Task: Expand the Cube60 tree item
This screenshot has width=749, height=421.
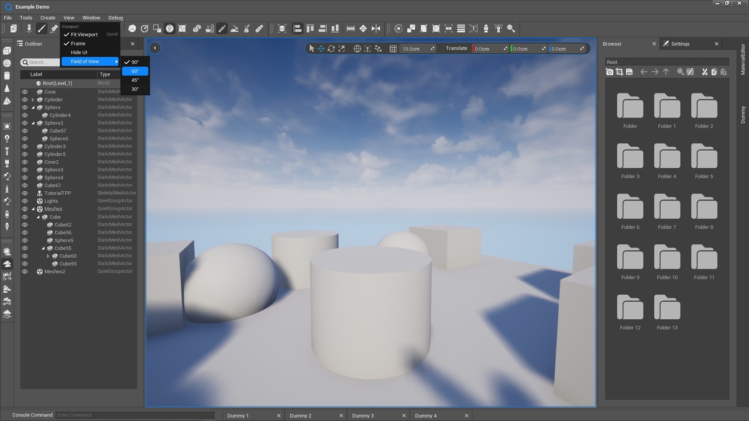Action: [49, 256]
